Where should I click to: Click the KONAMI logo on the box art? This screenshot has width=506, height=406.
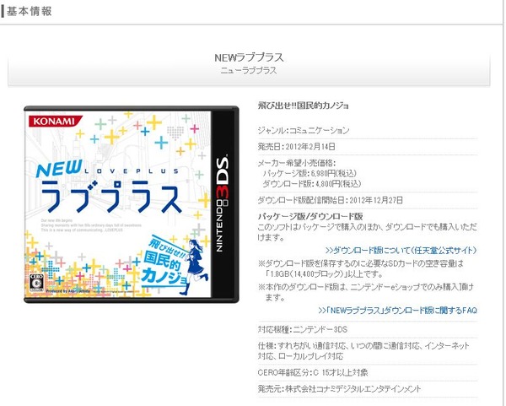[x=55, y=121]
